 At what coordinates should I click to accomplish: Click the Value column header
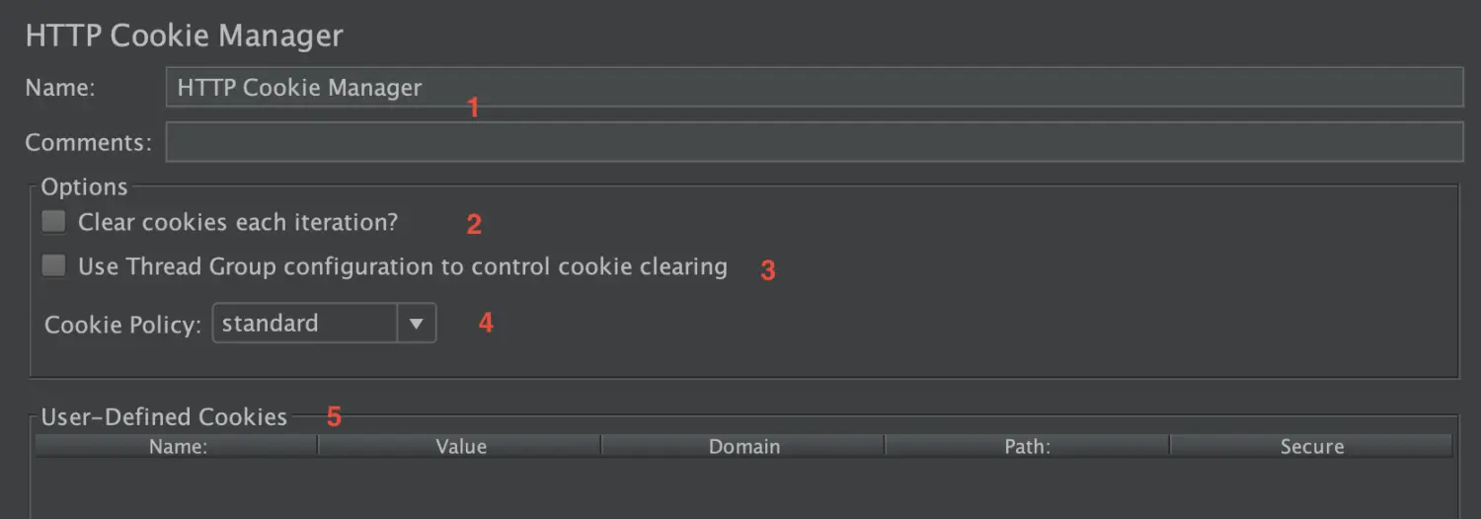(460, 446)
